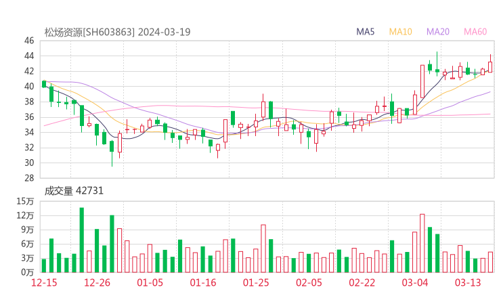The width and height of the screenshot is (501, 298).
Task: Click the 6万 volume axis label
Action: click(28, 244)
